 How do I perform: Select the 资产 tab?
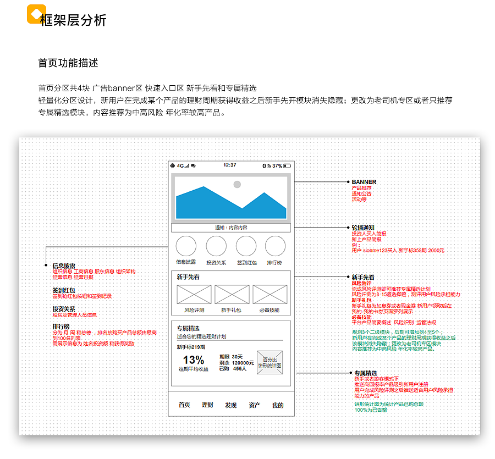coord(254,405)
